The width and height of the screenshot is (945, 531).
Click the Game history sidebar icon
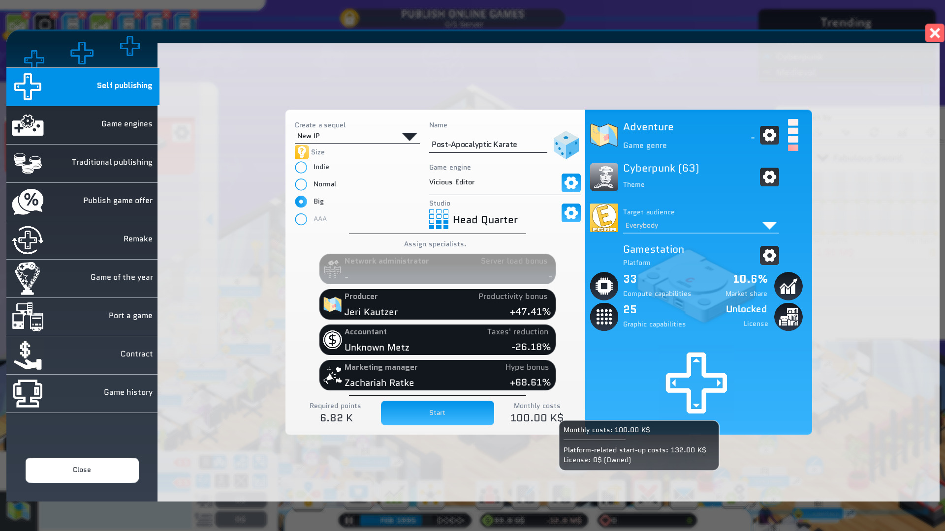point(27,392)
